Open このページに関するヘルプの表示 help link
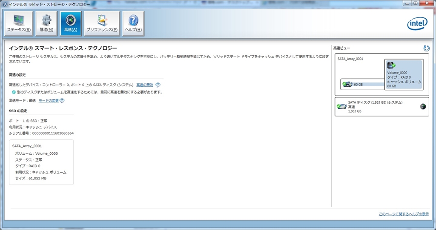The height and width of the screenshot is (230, 436). pyautogui.click(x=404, y=214)
